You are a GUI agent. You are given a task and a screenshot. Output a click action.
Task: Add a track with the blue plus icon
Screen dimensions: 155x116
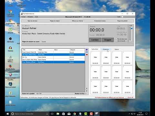tap(87, 50)
